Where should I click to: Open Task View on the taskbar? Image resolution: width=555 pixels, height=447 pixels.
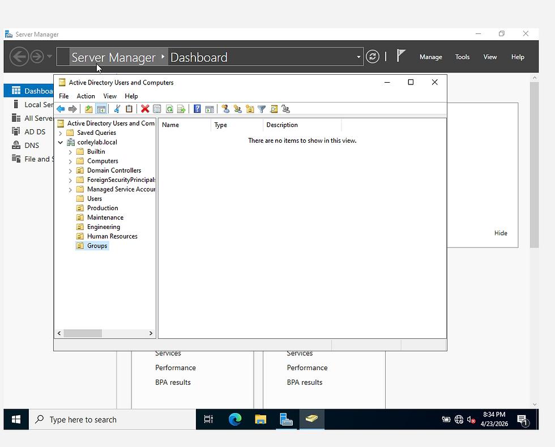pyautogui.click(x=208, y=420)
